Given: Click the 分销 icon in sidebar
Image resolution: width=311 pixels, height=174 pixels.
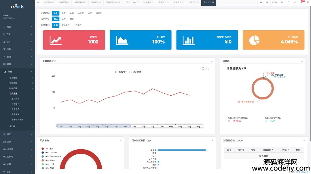Looking at the screenshot, I should click(4, 49).
